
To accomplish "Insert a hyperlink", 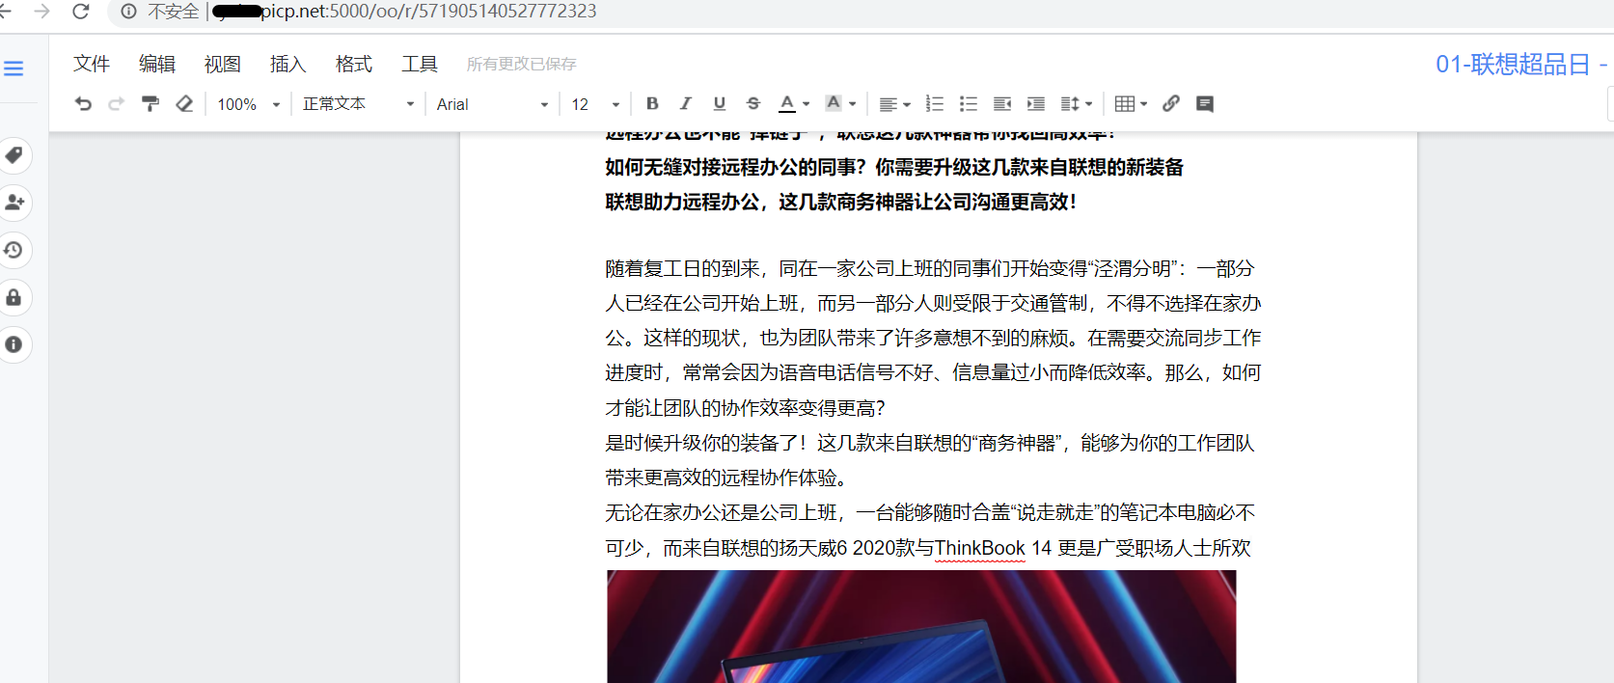I will (1170, 103).
